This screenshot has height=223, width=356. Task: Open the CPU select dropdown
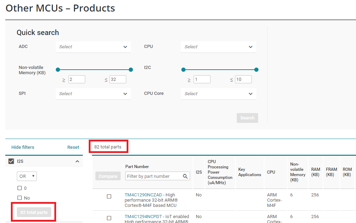pos(219,47)
